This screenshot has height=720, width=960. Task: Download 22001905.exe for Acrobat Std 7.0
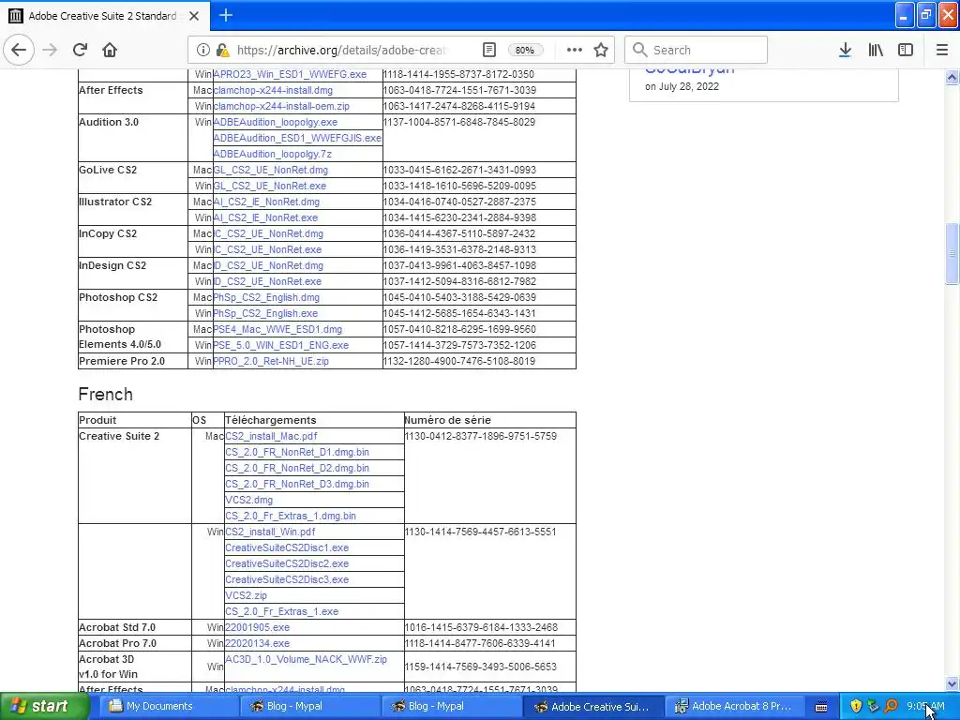(x=257, y=627)
